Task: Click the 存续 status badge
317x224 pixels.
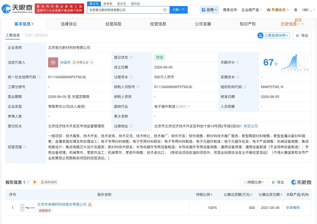Action: coord(160,57)
